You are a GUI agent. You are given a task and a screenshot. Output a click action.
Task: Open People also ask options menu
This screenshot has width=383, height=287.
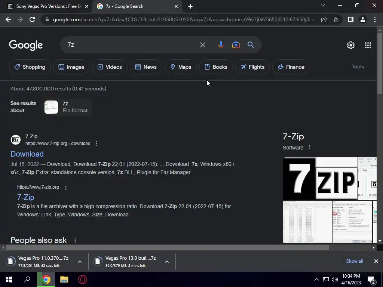point(75,240)
